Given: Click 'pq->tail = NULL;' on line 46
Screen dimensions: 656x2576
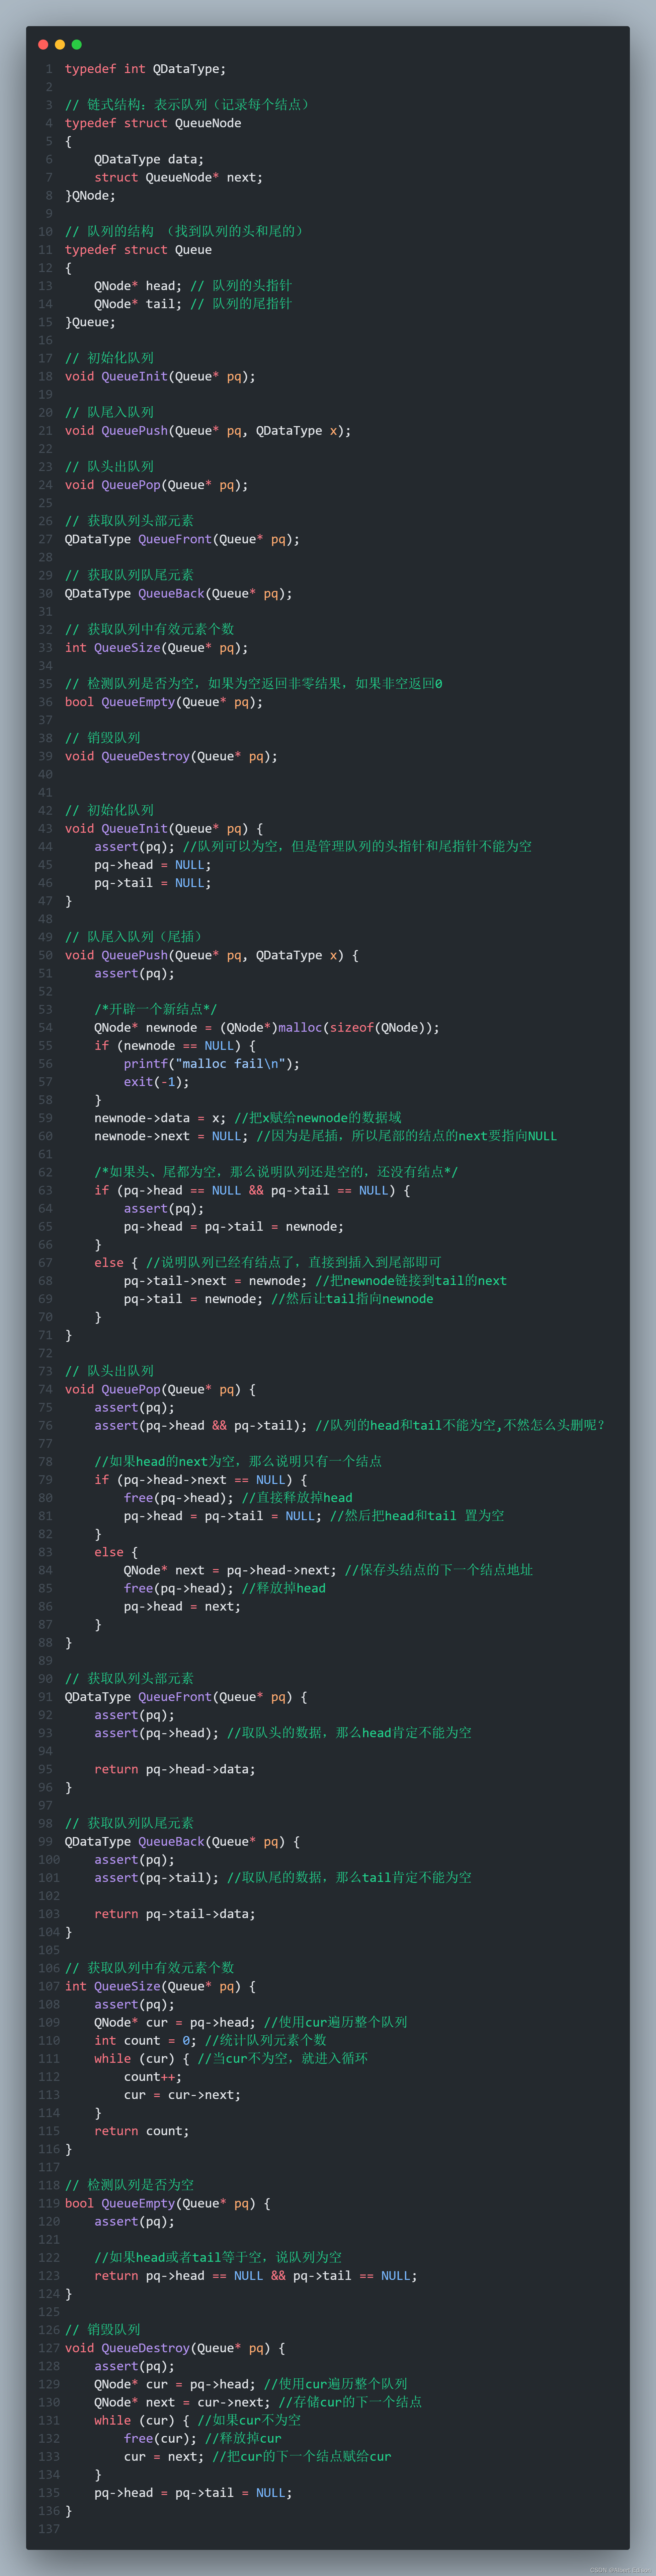Looking at the screenshot, I should point(153,883).
